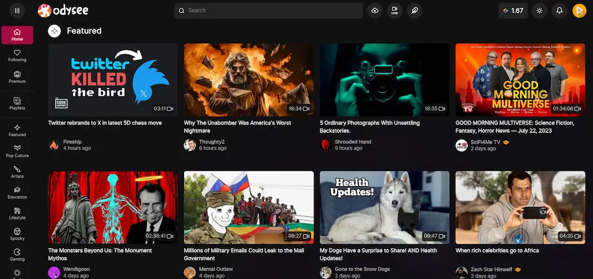Click the Wendigoon purple avatar

click(54, 272)
